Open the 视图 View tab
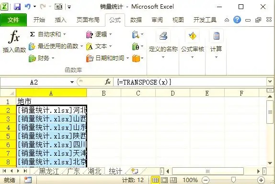The width and height of the screenshot is (275, 184). 178,20
